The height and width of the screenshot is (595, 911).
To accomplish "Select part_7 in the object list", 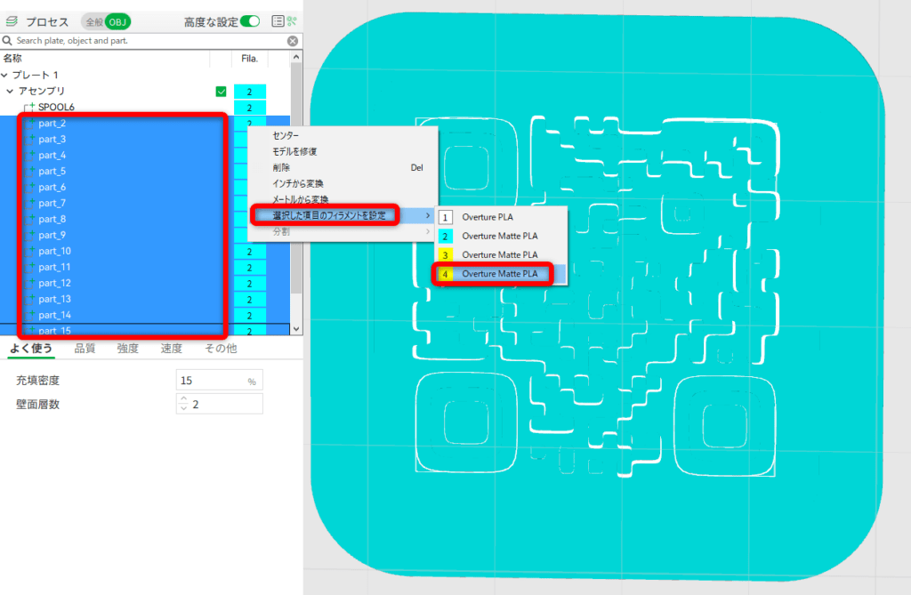I will (x=52, y=203).
